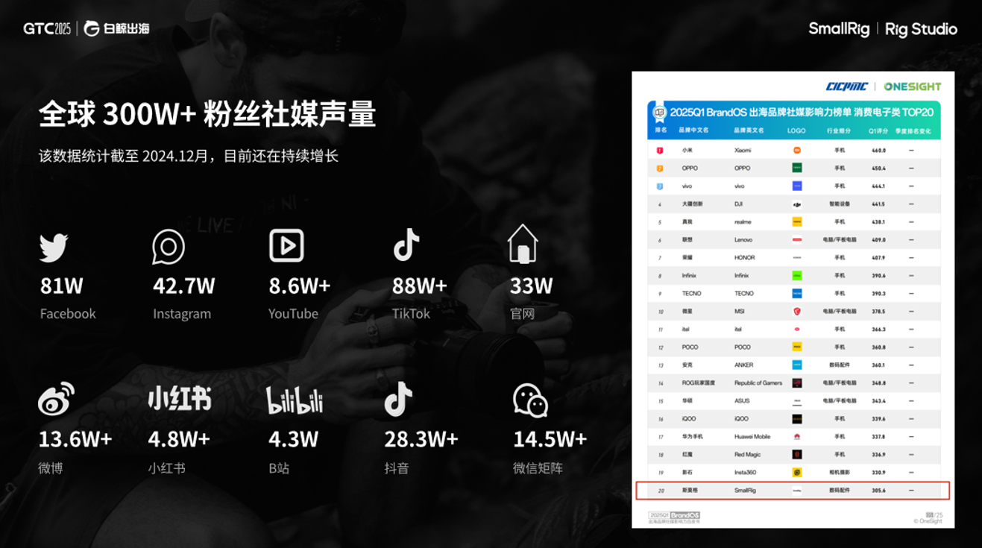This screenshot has width=982, height=548.
Task: Click the 4.3W follower count
Action: (x=293, y=439)
